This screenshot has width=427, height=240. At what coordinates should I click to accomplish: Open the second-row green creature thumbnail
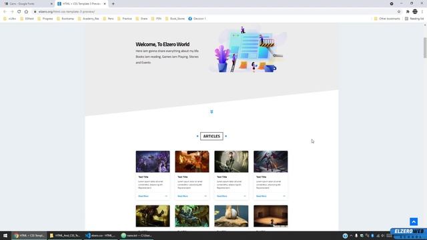pos(192,216)
